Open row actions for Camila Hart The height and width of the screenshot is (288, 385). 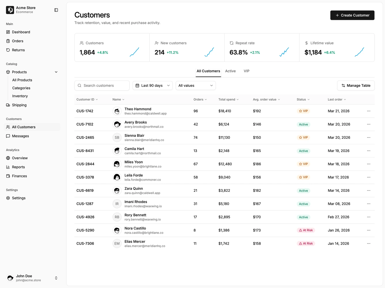point(369,151)
